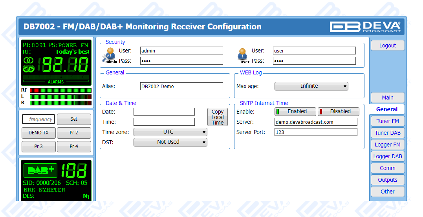Image resolution: width=423 pixels, height=217 pixels.
Task: Open the Max age dropdown
Action: click(x=311, y=86)
